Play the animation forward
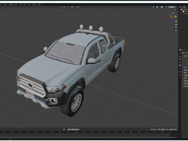Screen dimensions: 188x141 tap(74, 129)
